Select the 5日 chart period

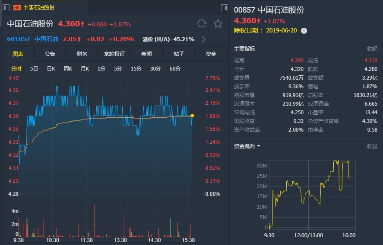click(34, 69)
